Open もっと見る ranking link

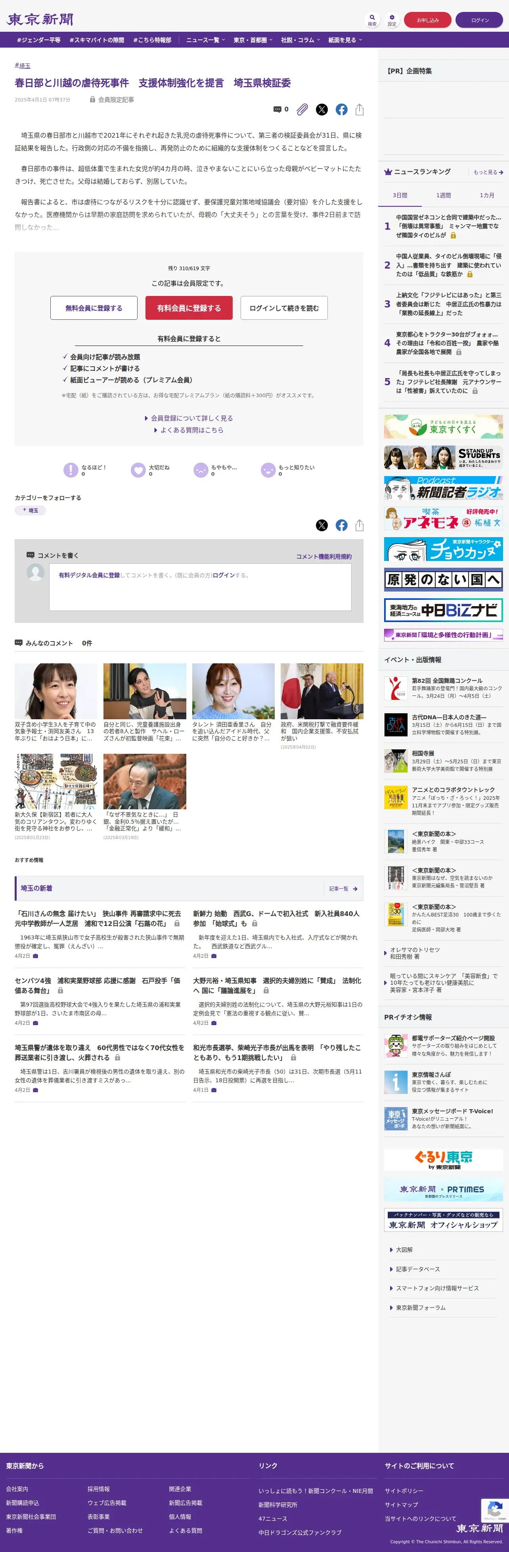[x=488, y=172]
